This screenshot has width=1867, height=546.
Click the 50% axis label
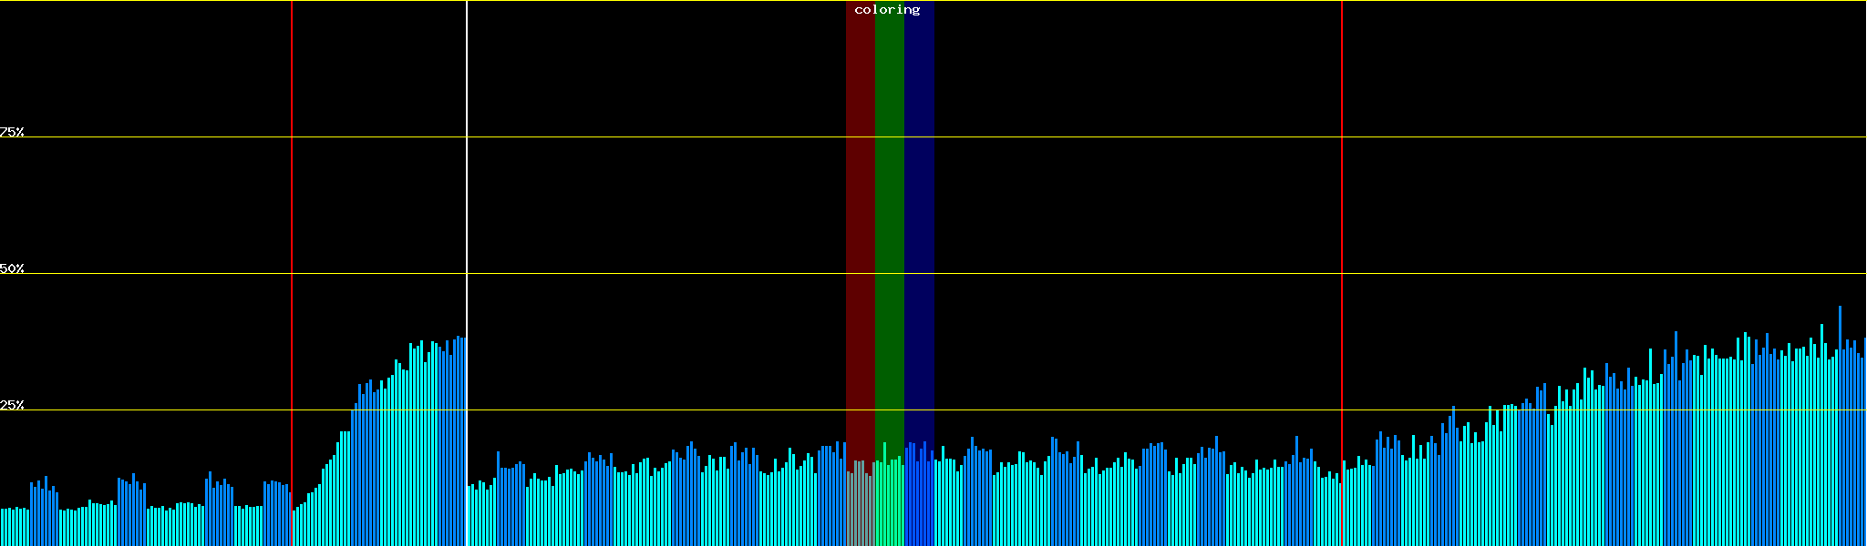point(12,268)
